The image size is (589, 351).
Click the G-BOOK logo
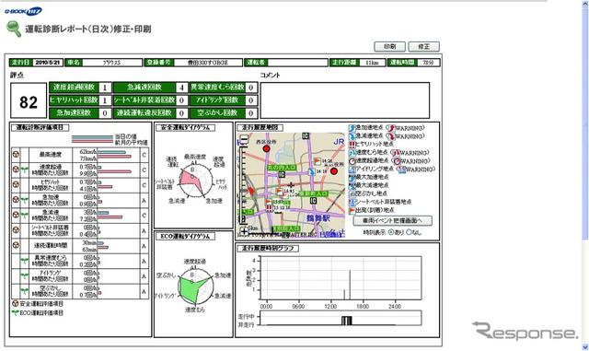[23, 11]
